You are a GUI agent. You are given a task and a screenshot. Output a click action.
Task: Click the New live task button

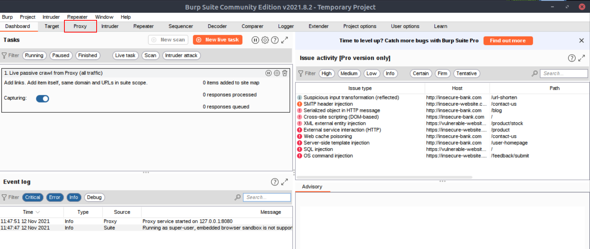[218, 40]
